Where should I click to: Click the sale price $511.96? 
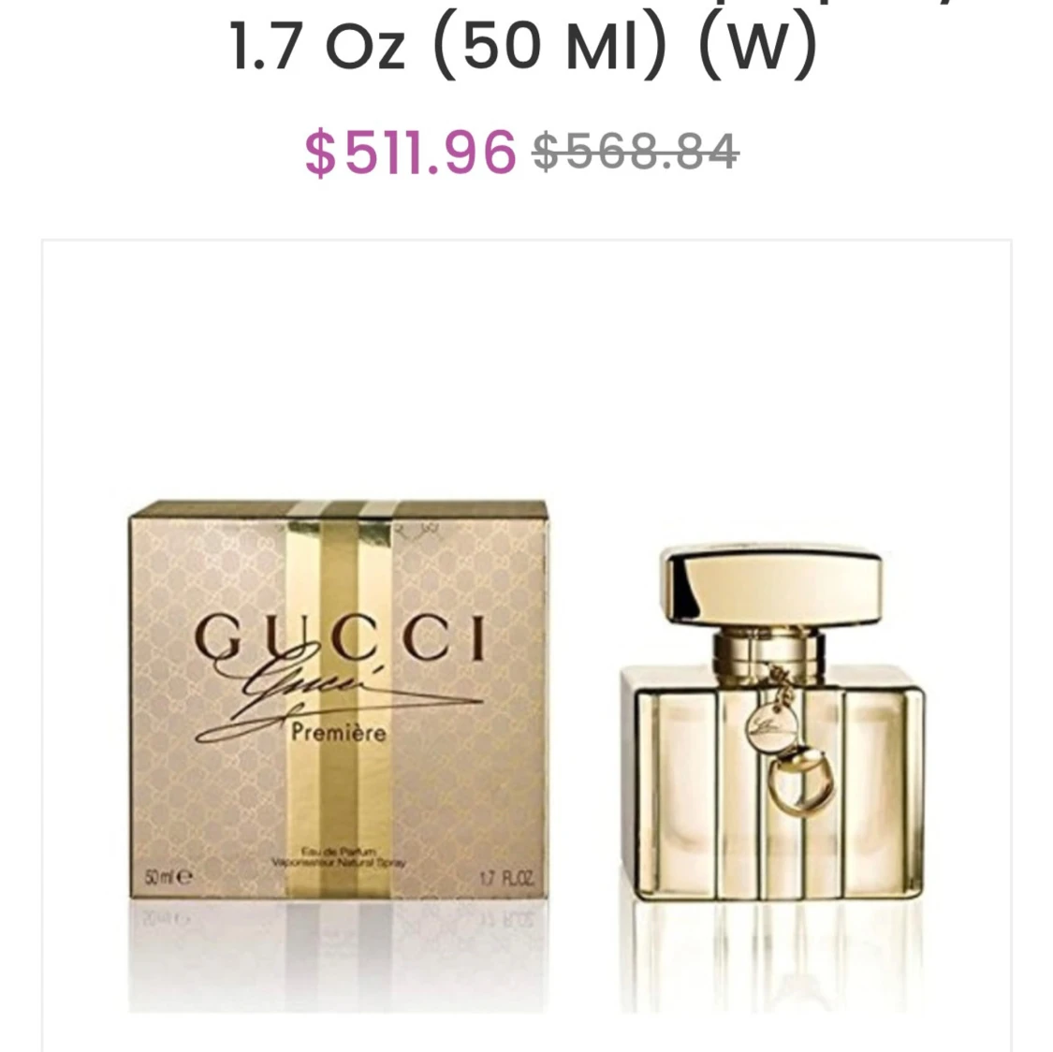(410, 153)
